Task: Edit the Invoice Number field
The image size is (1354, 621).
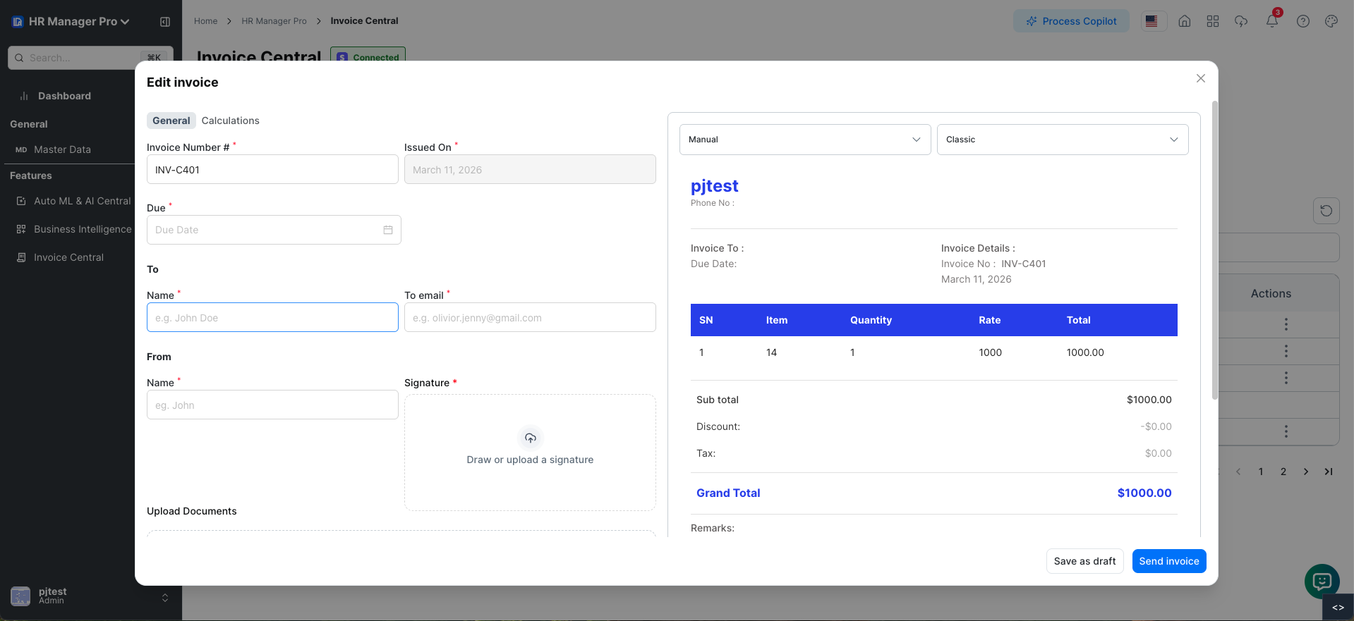Action: [272, 170]
